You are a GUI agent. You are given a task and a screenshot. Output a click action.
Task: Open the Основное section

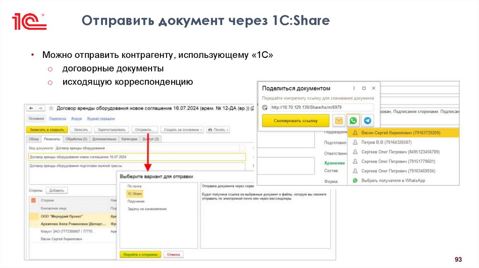click(36, 119)
